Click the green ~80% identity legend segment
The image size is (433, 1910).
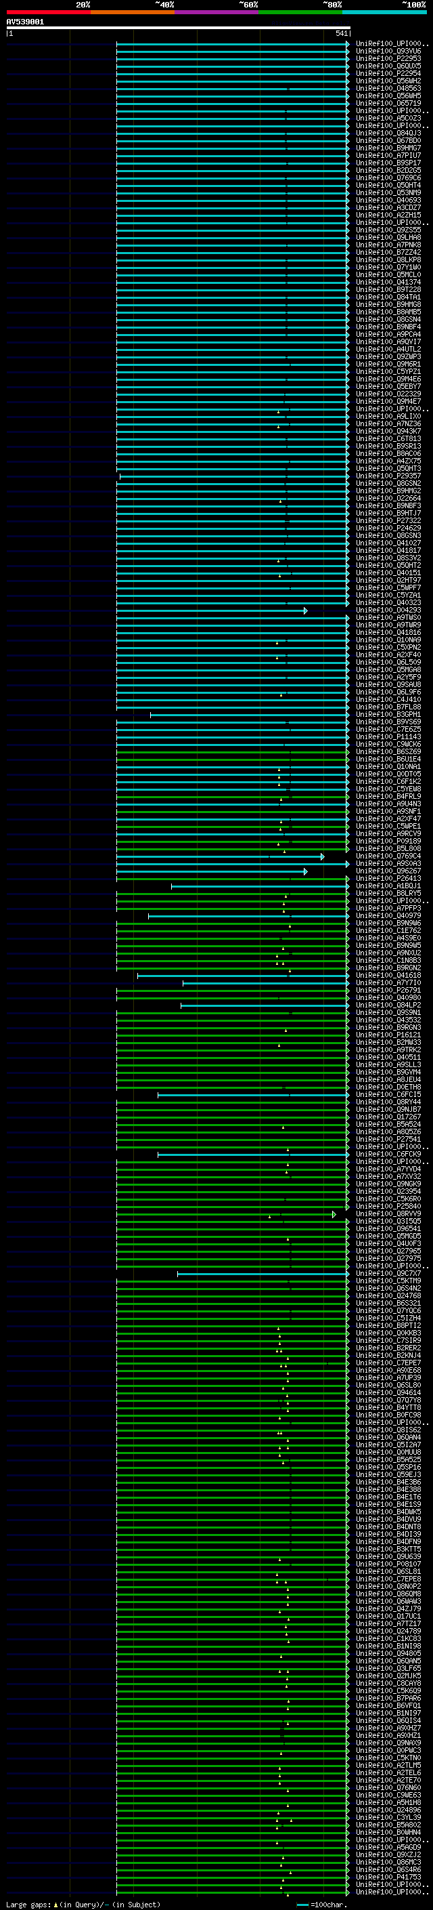tap(300, 12)
